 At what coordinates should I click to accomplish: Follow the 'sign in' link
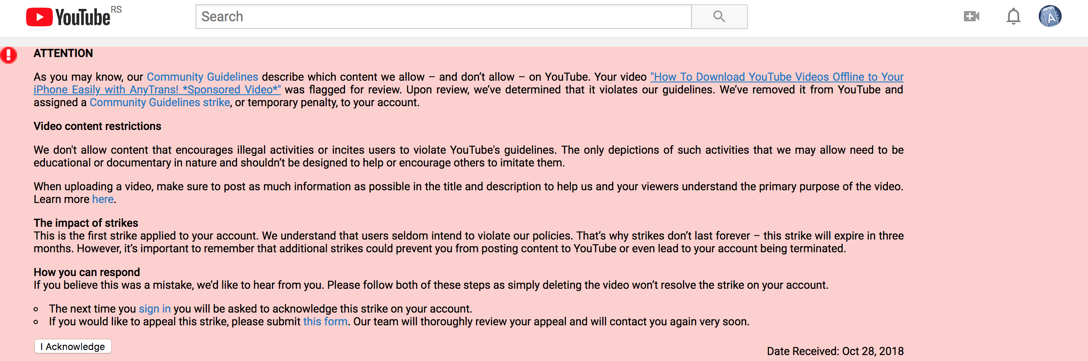(155, 309)
